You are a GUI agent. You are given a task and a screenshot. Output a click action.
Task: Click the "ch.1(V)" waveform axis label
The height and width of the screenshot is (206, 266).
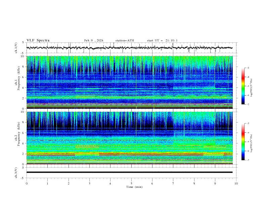pyautogui.click(x=16, y=48)
